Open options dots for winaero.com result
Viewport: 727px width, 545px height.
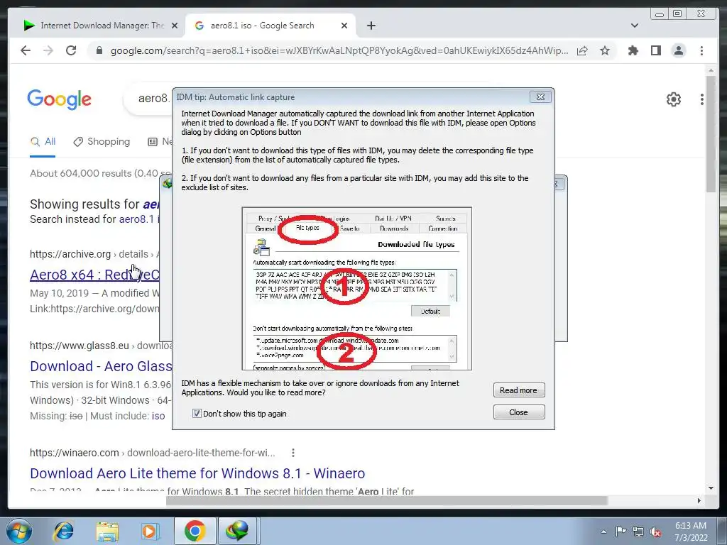[293, 452]
